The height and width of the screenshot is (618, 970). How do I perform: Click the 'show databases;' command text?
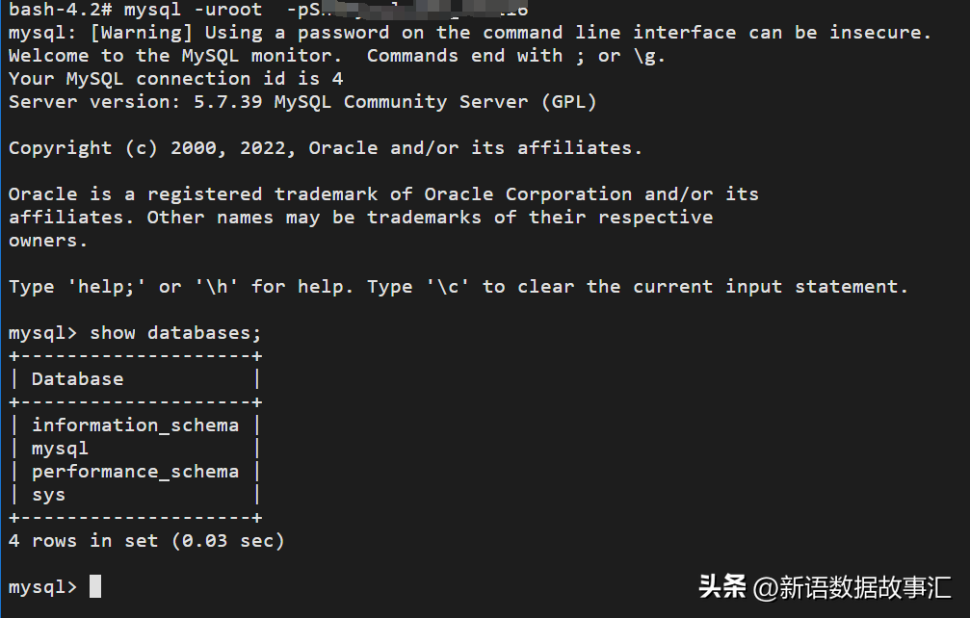[175, 333]
